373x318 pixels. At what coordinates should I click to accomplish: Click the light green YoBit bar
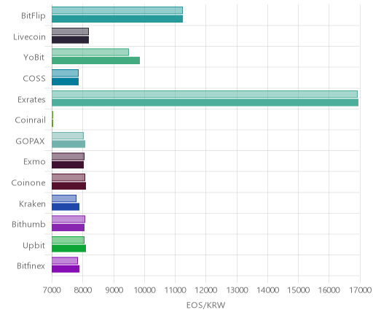(90, 53)
